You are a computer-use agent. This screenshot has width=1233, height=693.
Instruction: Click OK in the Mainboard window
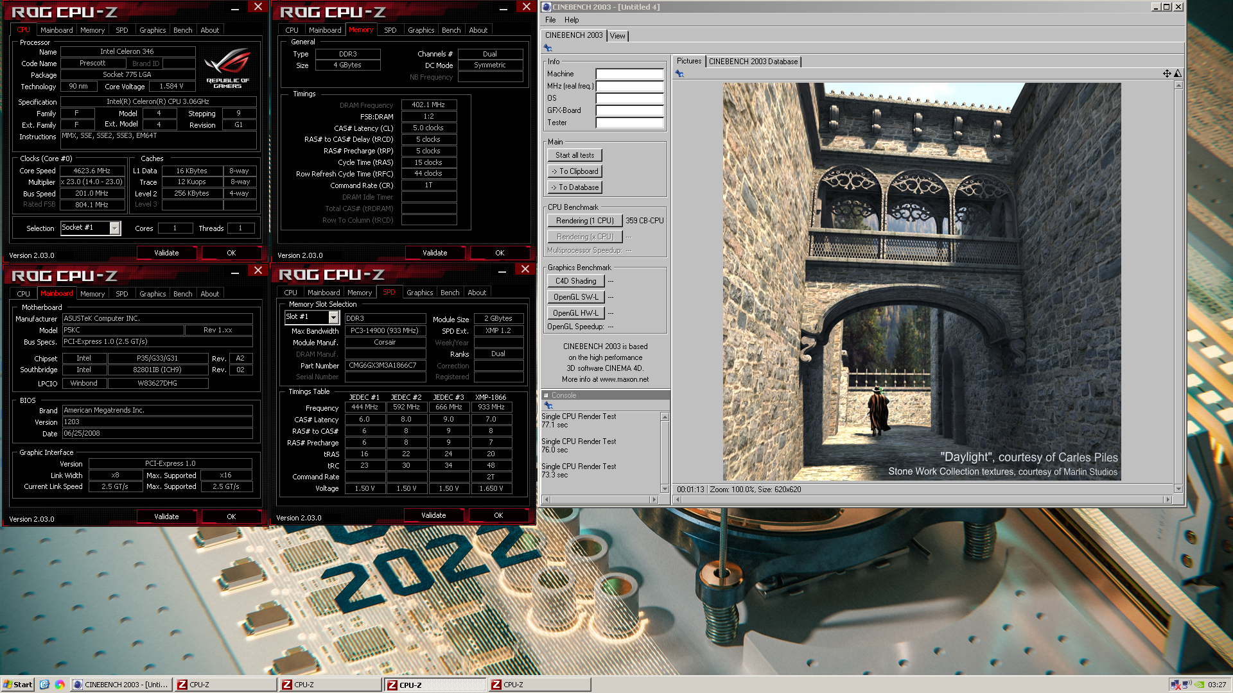tap(231, 517)
